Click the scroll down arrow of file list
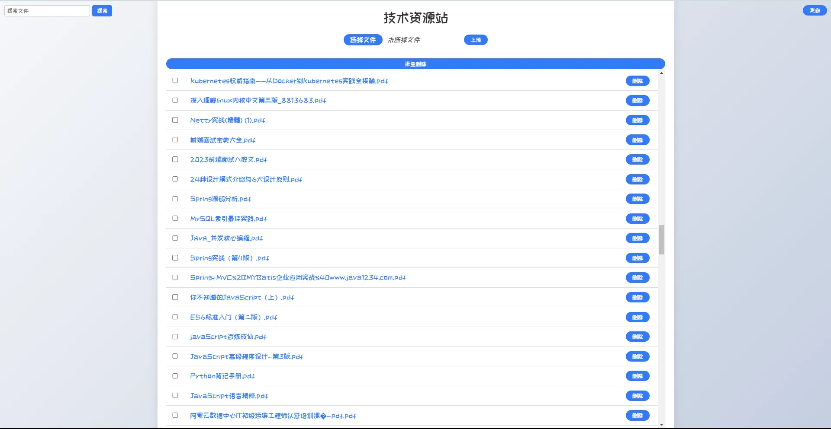Viewport: 831px width, 429px height. click(661, 425)
